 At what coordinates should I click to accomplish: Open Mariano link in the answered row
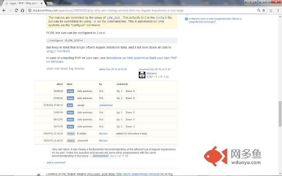point(104,141)
